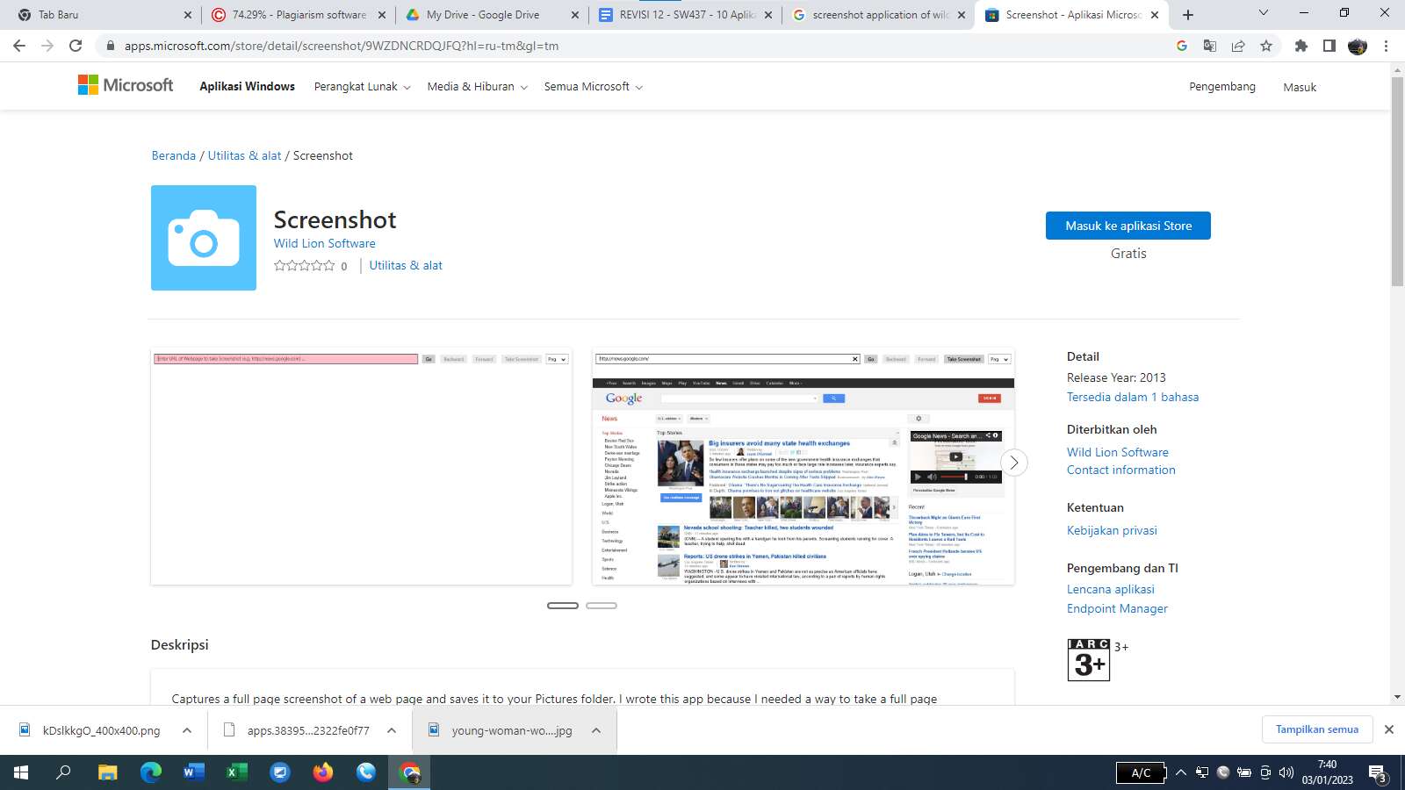Open Excel from the taskbar

pyautogui.click(x=237, y=772)
